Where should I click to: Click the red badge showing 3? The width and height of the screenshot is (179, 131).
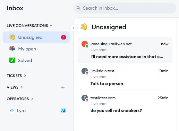click(64, 37)
